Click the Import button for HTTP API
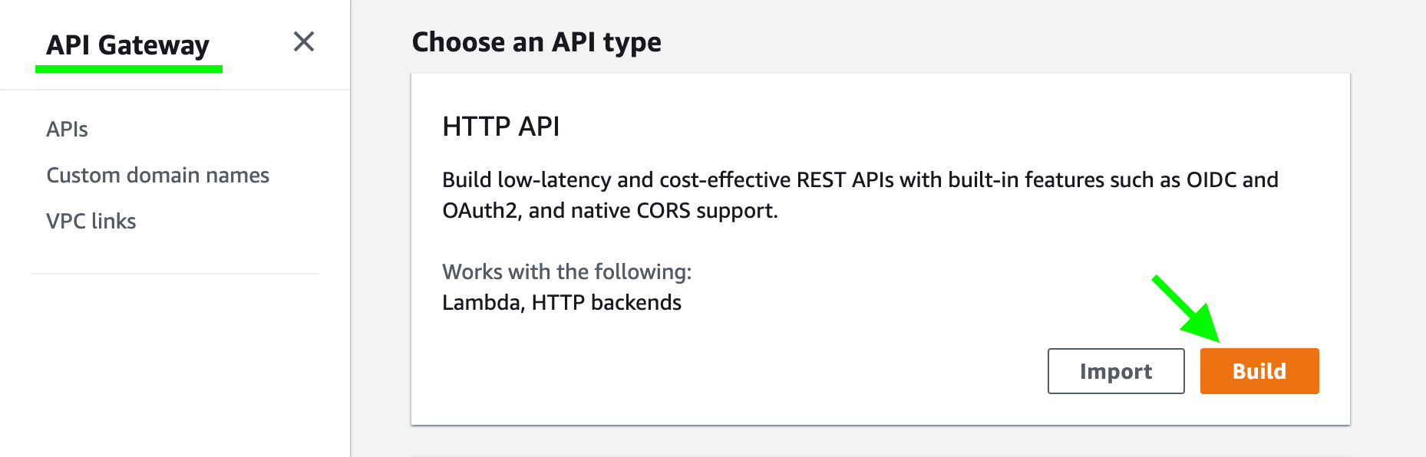The height and width of the screenshot is (457, 1426). (x=1115, y=371)
